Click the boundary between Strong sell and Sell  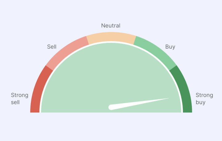[49, 68]
